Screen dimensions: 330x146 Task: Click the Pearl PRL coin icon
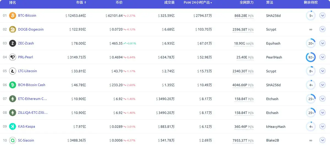coord(13,57)
